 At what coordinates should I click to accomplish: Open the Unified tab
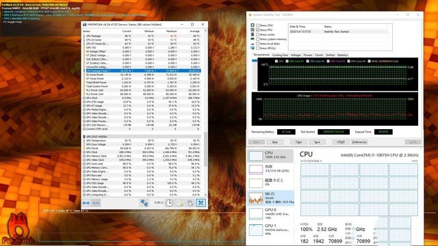pyautogui.click(x=330, y=55)
